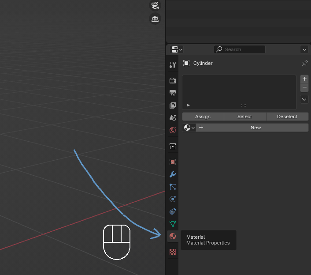Open the Object Data mesh tab
Screen dimensions: 311x275
click(173, 224)
